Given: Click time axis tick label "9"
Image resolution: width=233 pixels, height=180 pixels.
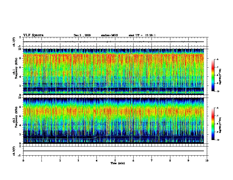Looking at the screenshot, I should pyautogui.click(x=188, y=161).
